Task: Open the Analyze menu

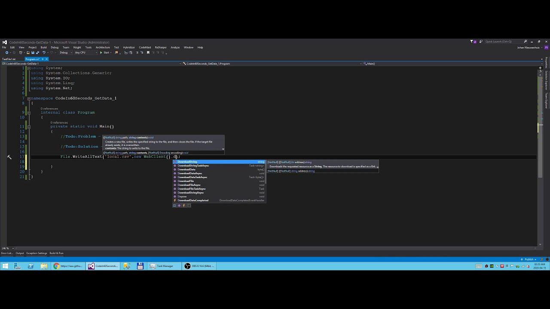Action: [x=175, y=47]
